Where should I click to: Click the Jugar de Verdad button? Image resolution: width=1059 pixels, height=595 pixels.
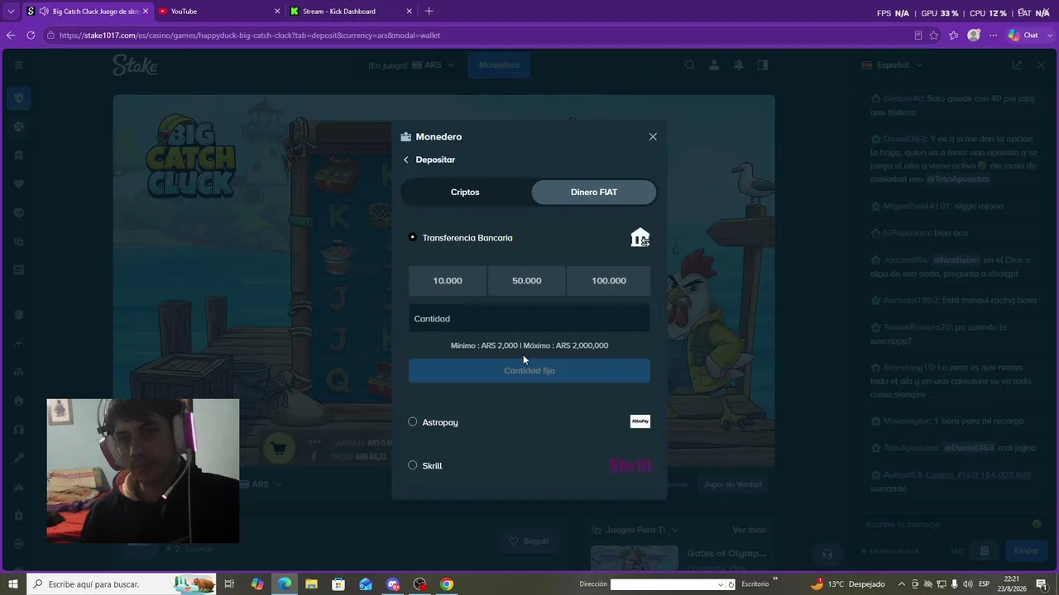732,484
